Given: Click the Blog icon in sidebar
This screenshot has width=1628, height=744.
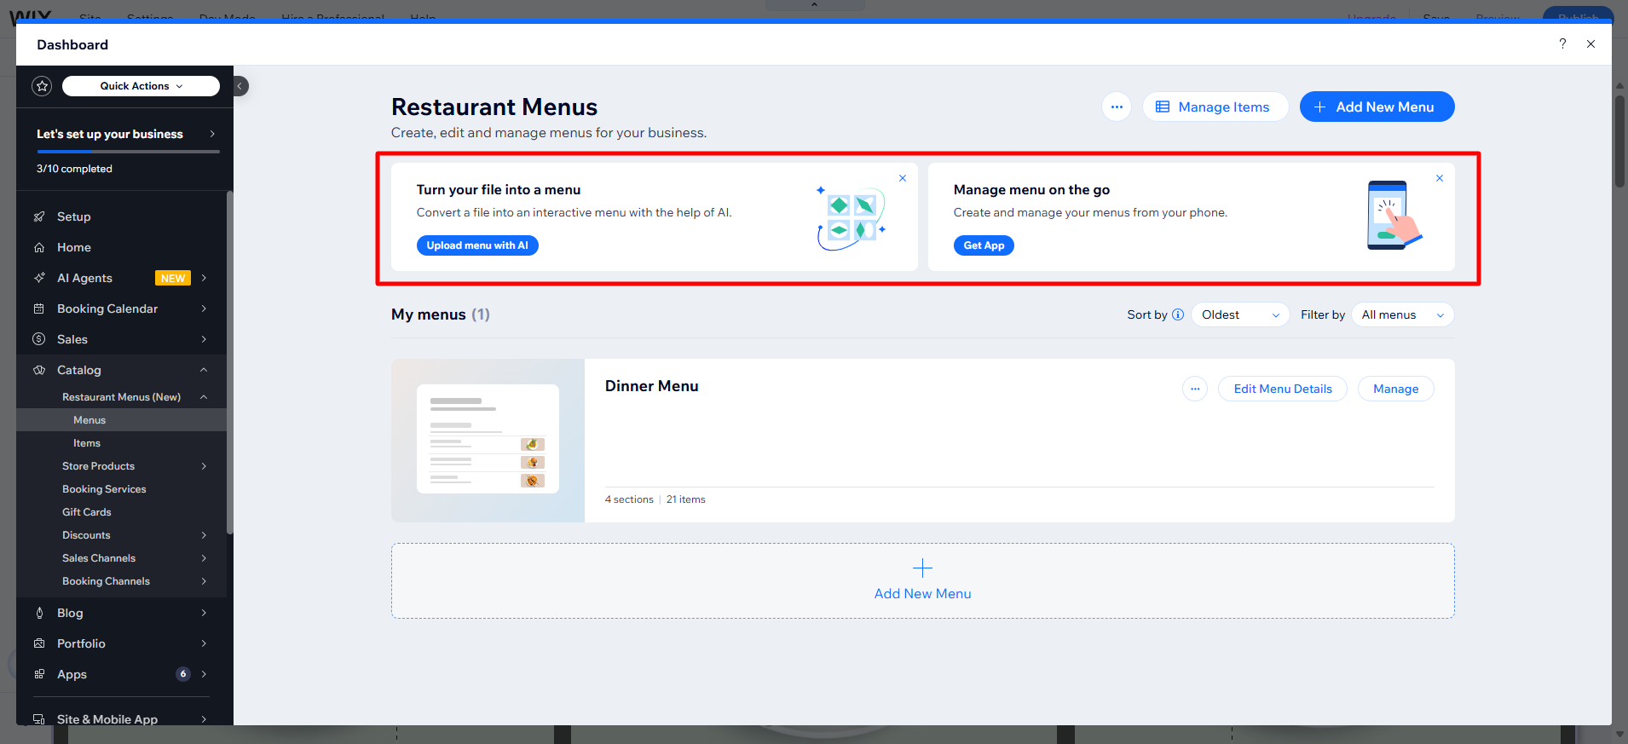Looking at the screenshot, I should tap(39, 613).
